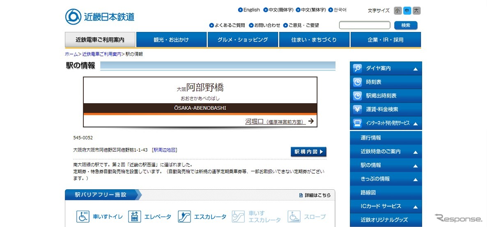Screen dimensions: 487x227
Task: Click the インターネット予約 computer icon
Action: tap(358, 123)
